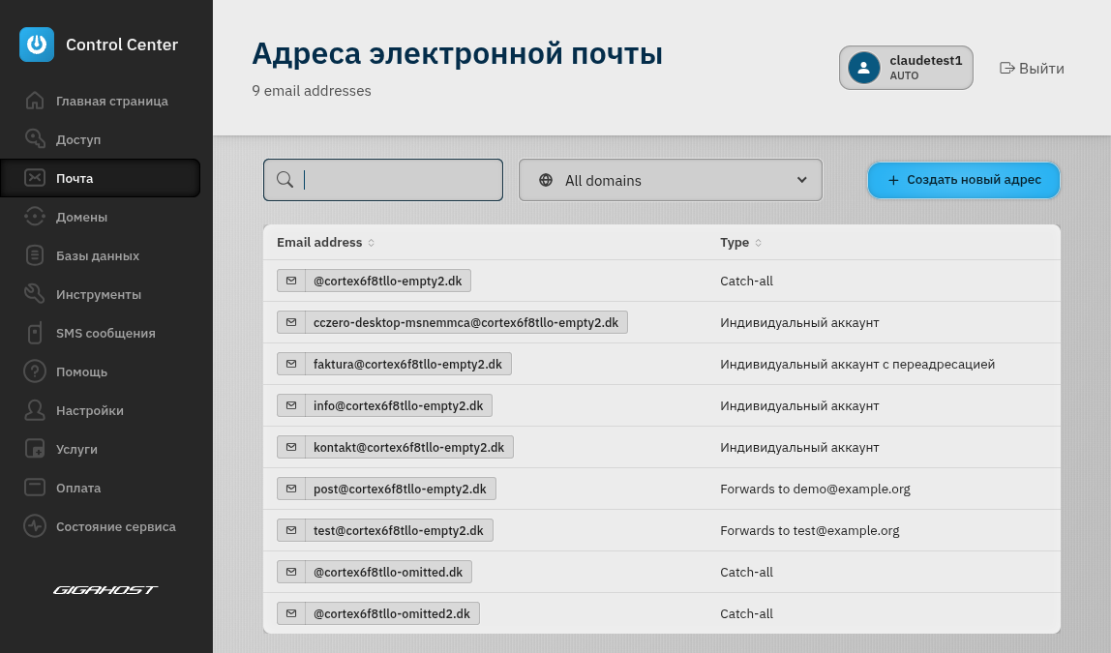The width and height of the screenshot is (1111, 653).
Task: Click '9 email addresses' count text
Action: [x=311, y=91]
